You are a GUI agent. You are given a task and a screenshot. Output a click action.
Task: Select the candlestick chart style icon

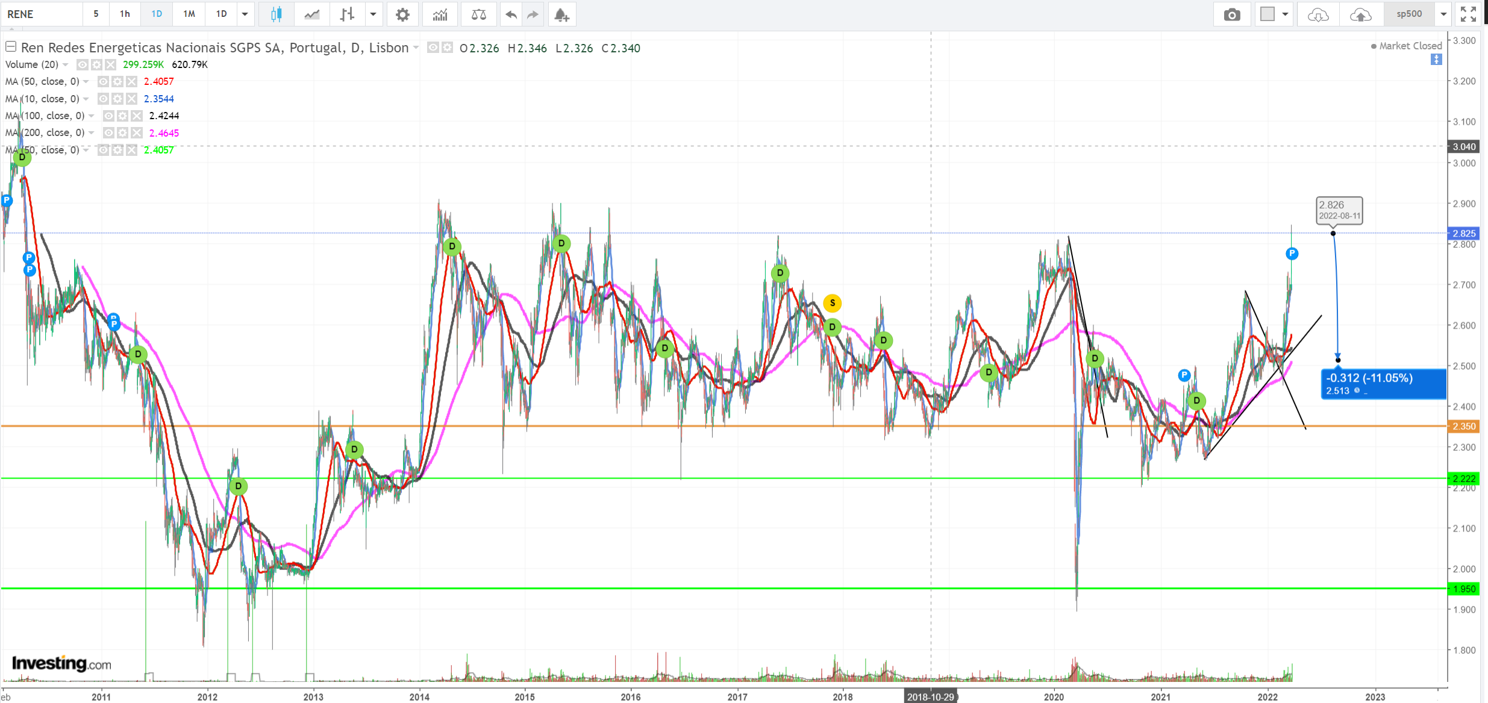pyautogui.click(x=277, y=14)
